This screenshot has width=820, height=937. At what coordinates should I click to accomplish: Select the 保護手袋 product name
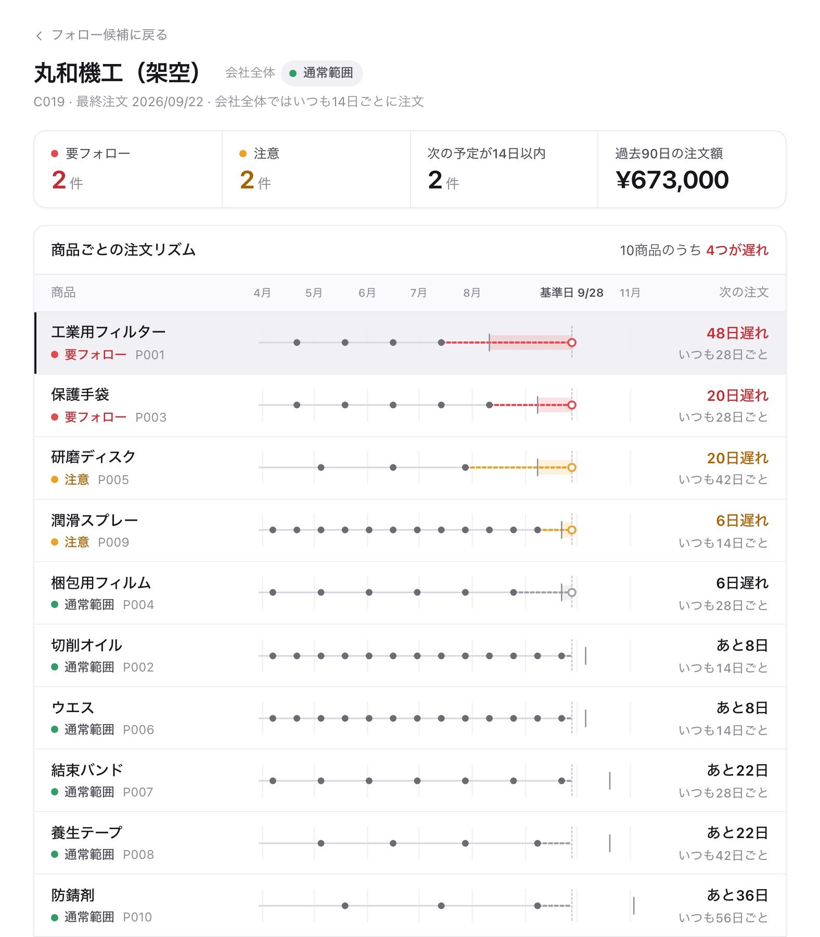[80, 395]
